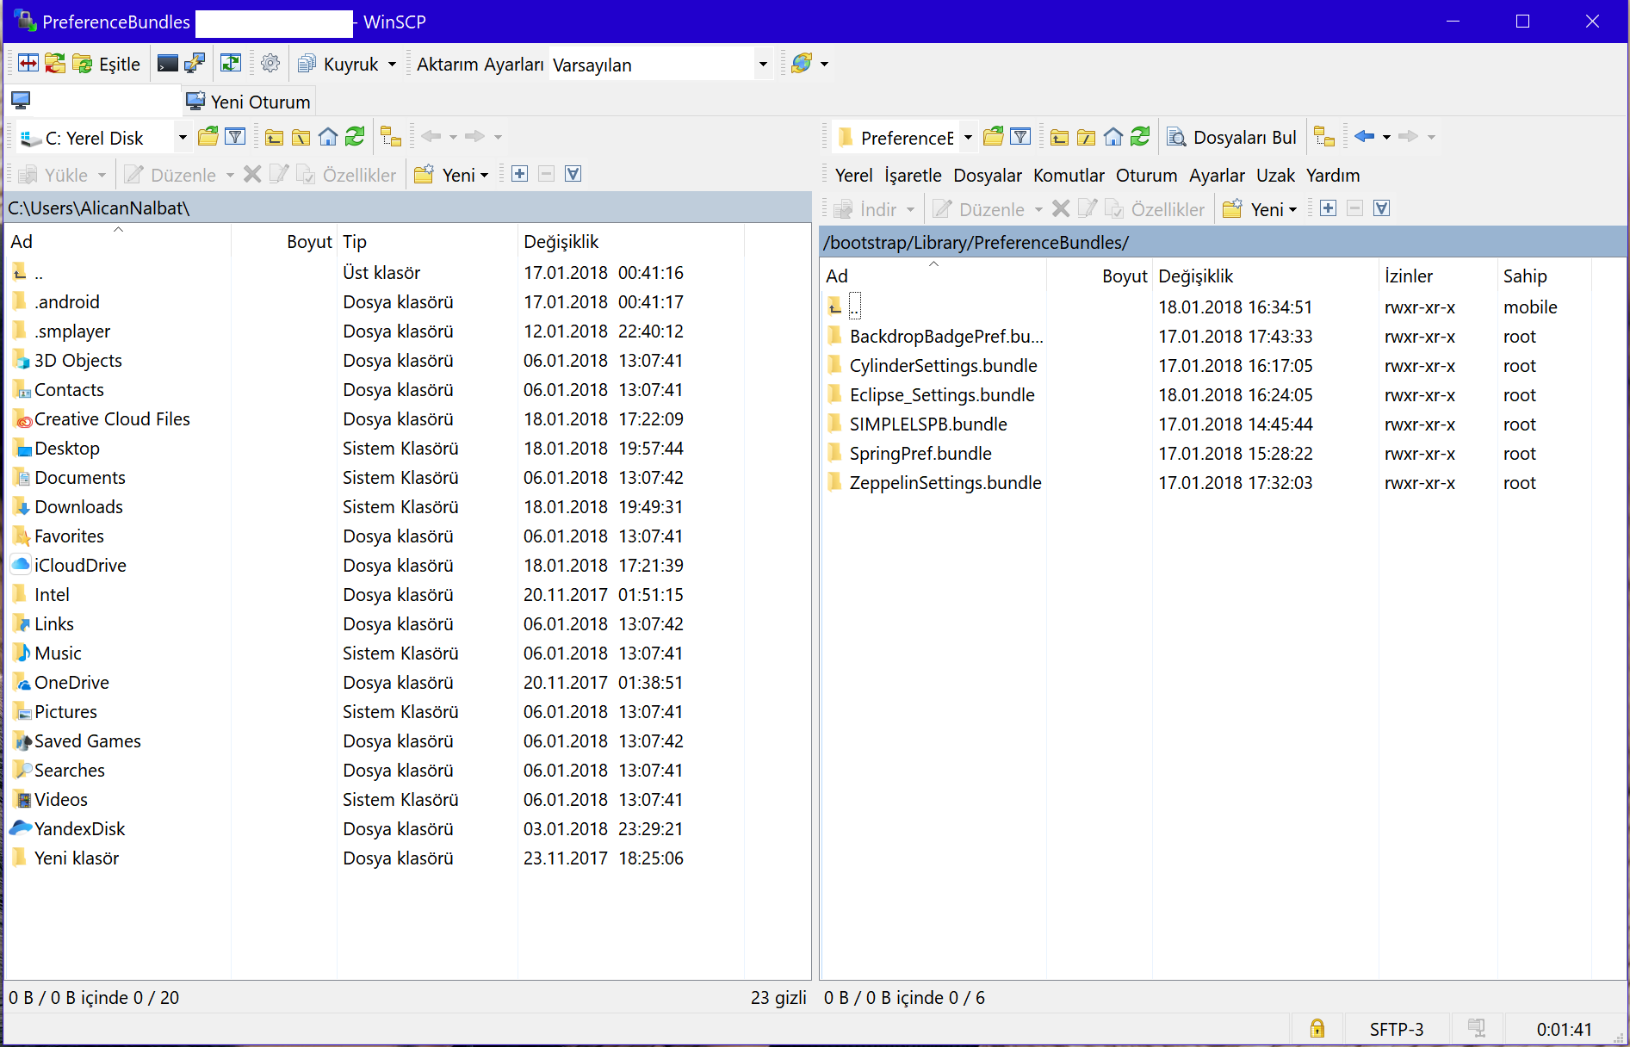
Task: Sort local files by Ad column header
Action: [x=118, y=242]
